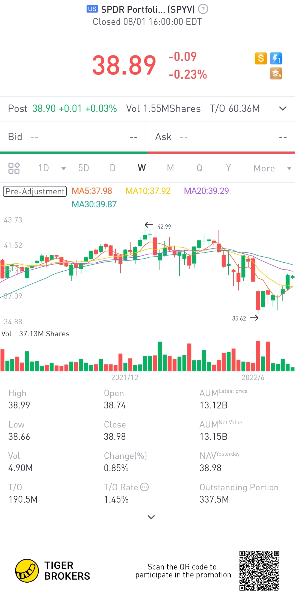Screen dimensions: 295x614
Task: Tap the Change(%) 0.85% value
Action: tap(116, 468)
